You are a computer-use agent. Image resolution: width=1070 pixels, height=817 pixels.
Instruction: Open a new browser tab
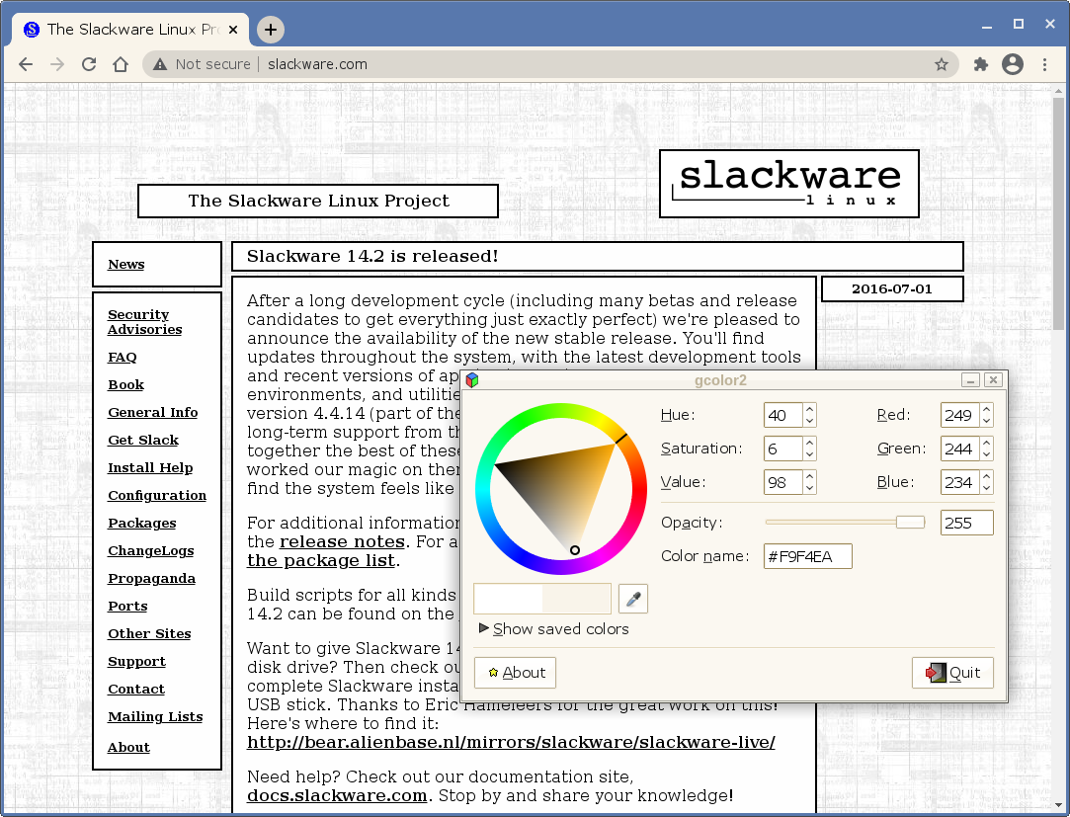271,30
